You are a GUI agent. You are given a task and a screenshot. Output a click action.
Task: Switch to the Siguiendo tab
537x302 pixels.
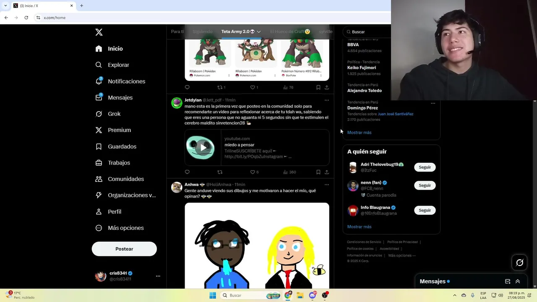[203, 31]
